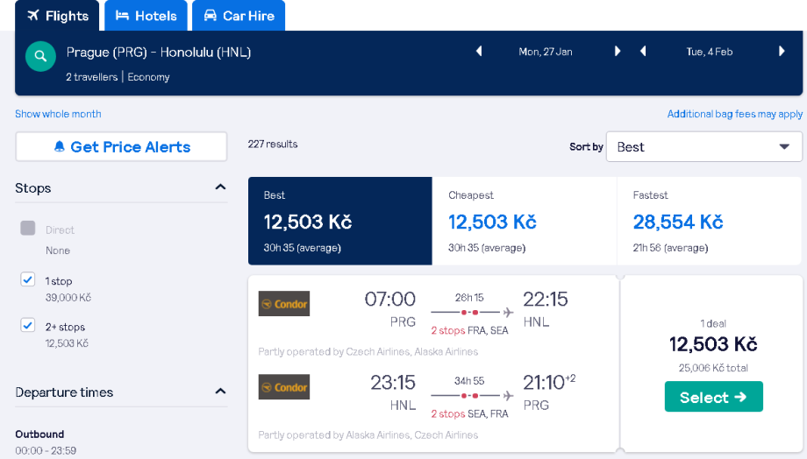This screenshot has width=807, height=459.
Task: Click the Condor logo on return flight
Action: coord(284,387)
